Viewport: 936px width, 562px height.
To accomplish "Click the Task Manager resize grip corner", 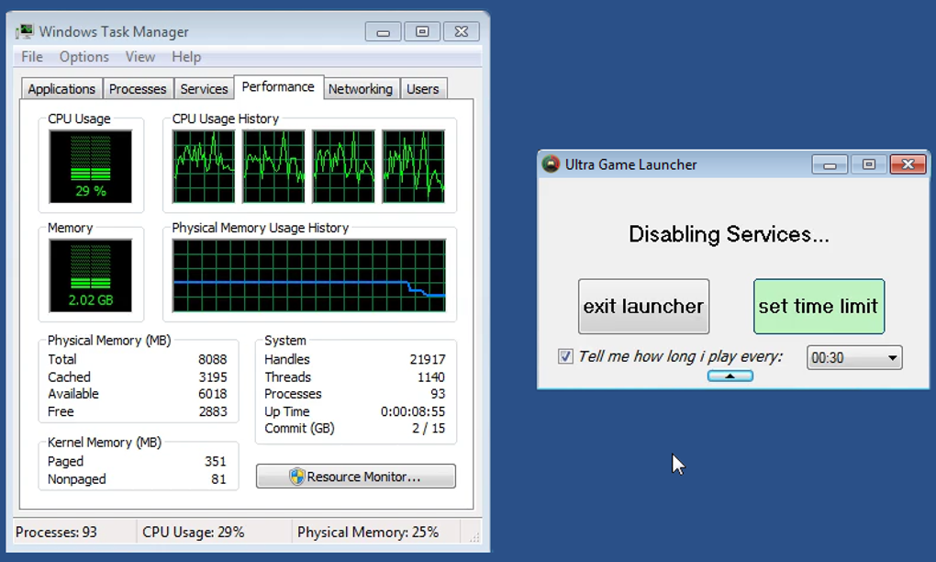I will click(474, 537).
